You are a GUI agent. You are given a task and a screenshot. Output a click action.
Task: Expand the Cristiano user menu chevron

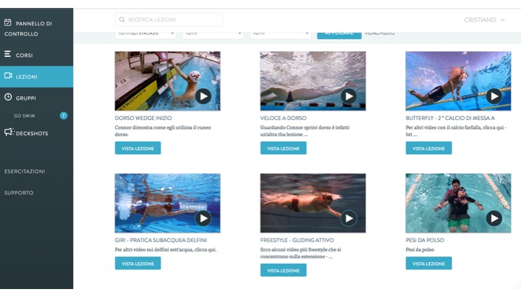[x=502, y=20]
